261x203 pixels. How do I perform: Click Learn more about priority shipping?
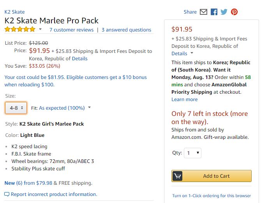point(184,99)
